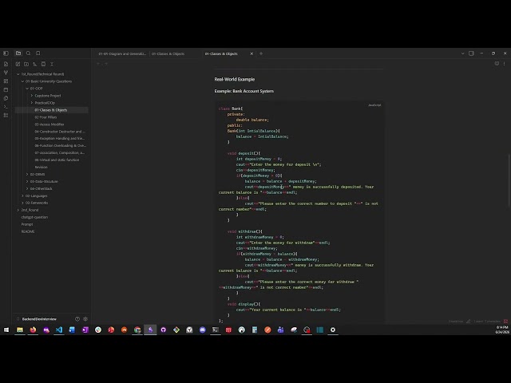
Task: Toggle the left sidebar collapse icon
Action: tap(6, 53)
